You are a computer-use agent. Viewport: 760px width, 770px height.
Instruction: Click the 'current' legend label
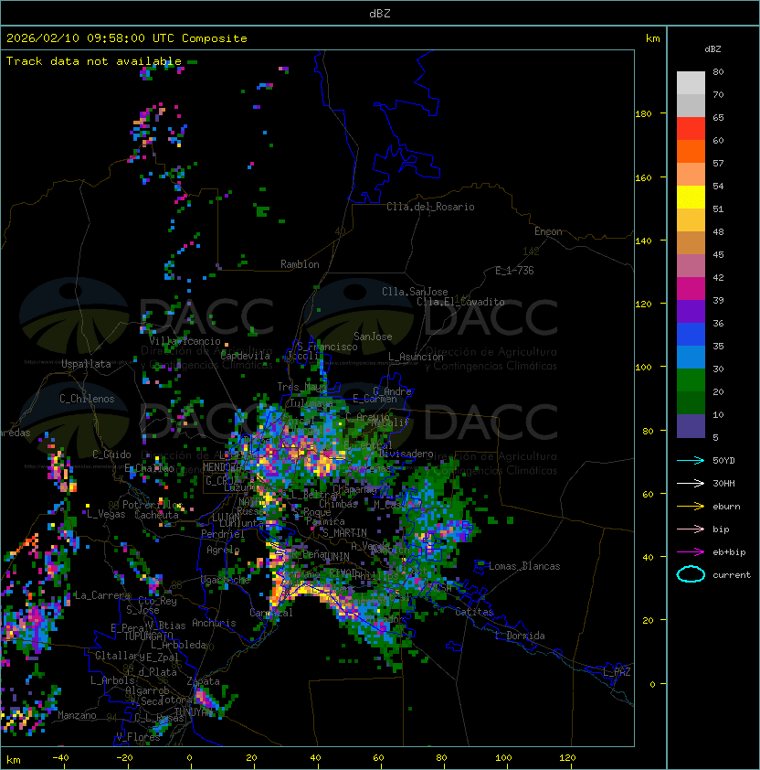coord(732,575)
